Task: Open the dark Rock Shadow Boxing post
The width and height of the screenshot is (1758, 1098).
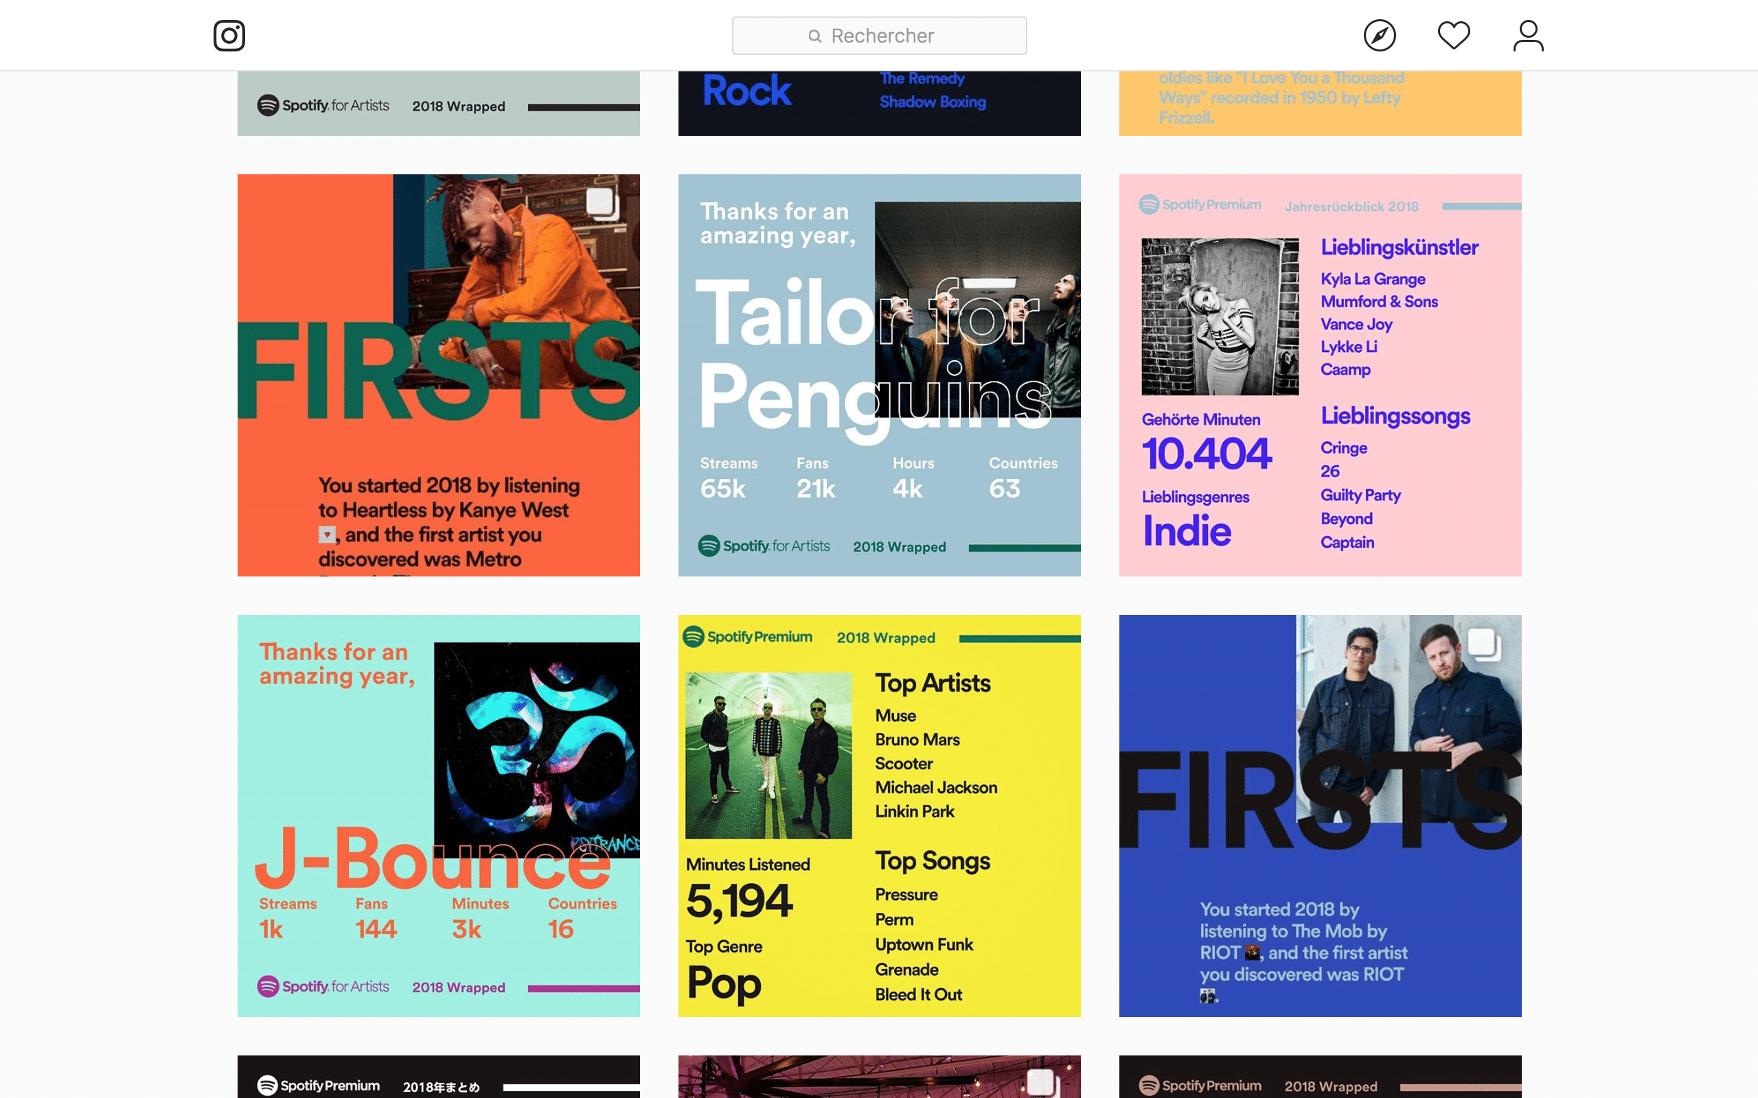Action: point(879,103)
